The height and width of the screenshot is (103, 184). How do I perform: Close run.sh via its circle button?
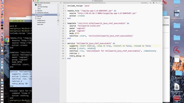click(58, 19)
